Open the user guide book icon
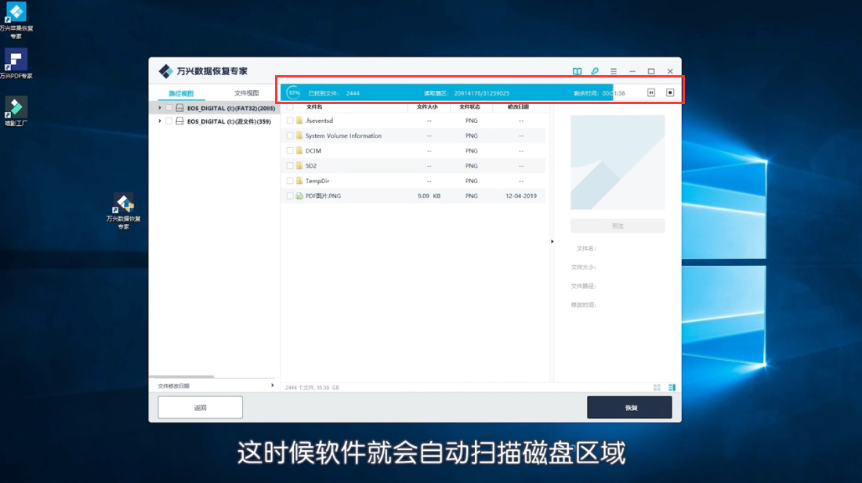 [577, 70]
